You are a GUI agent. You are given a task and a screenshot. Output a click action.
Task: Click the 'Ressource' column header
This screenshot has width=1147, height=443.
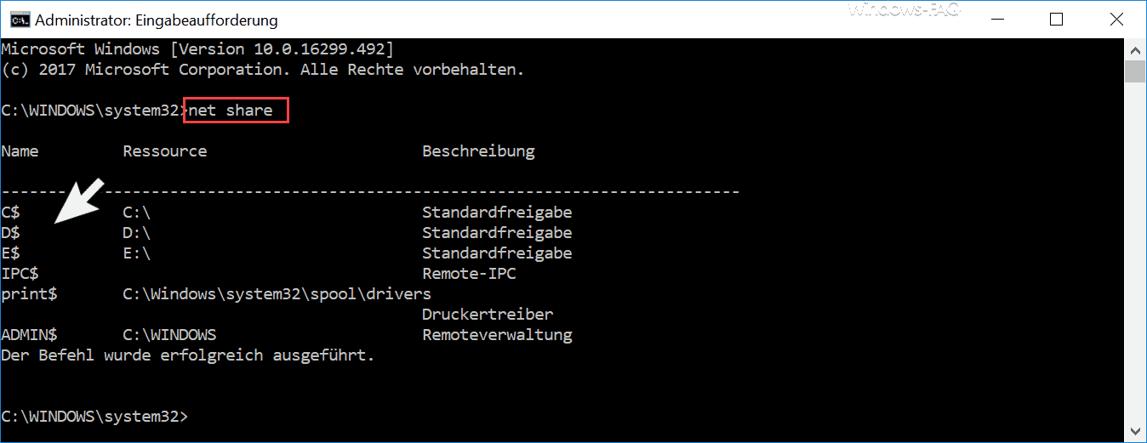165,151
